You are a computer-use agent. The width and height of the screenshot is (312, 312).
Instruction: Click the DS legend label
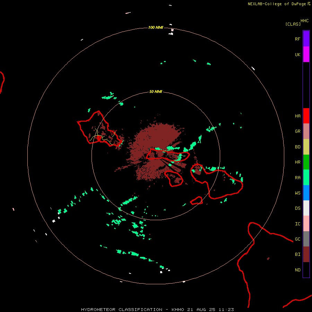pos(297,208)
